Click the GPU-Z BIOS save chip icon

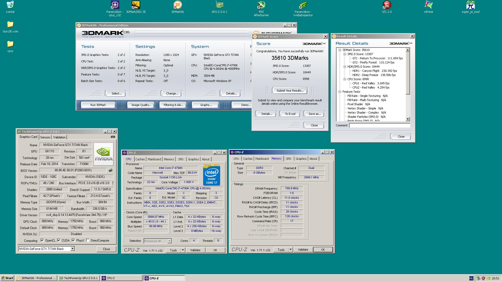[111, 170]
